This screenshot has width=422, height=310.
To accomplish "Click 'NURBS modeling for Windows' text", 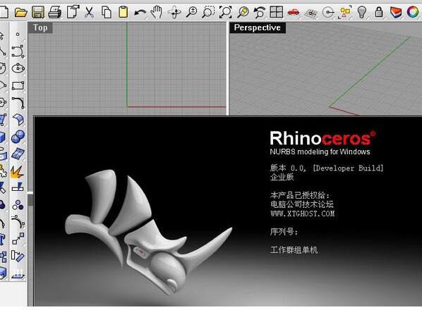I will pyautogui.click(x=320, y=151).
